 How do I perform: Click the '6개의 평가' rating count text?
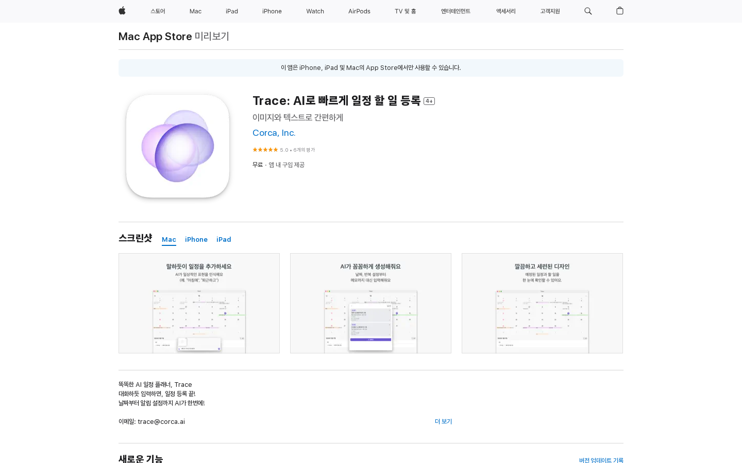pyautogui.click(x=304, y=150)
